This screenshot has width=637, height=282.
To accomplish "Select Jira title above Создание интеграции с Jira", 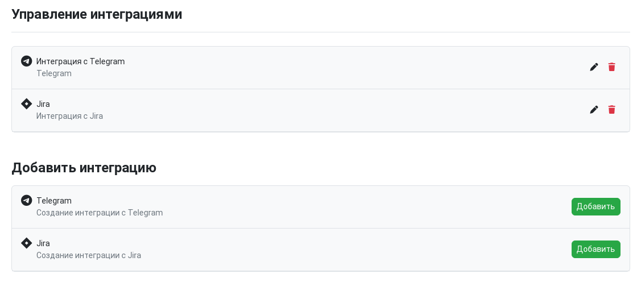I will [x=43, y=243].
